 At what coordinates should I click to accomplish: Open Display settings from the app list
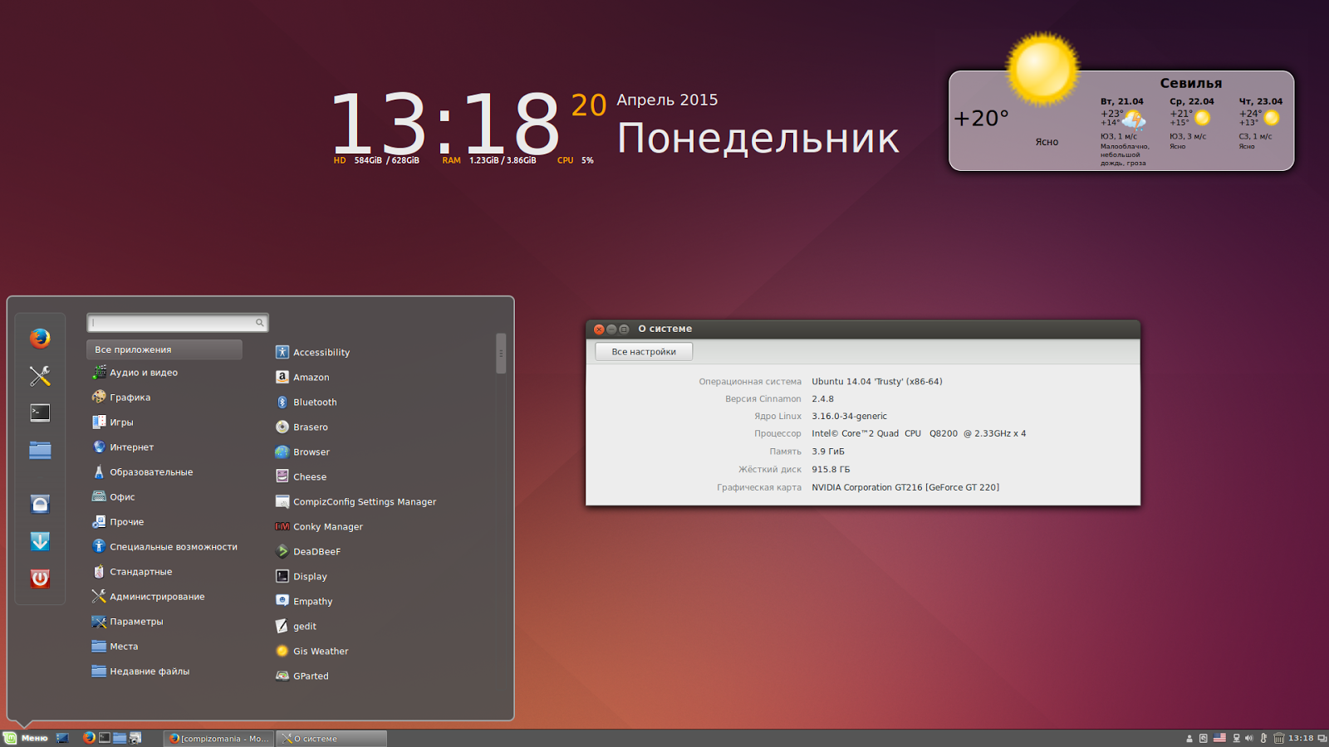click(x=302, y=577)
